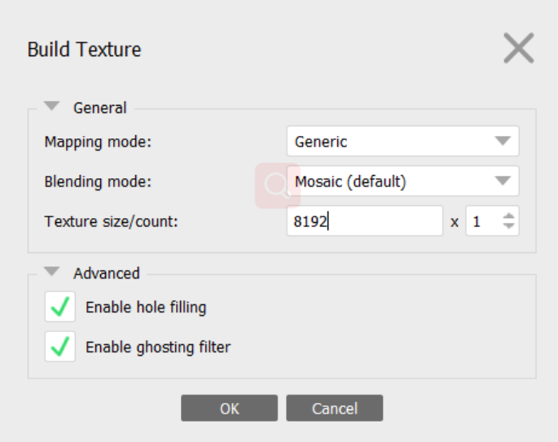Close the Build Texture dialog
Screen dimensions: 558x442
click(x=518, y=49)
